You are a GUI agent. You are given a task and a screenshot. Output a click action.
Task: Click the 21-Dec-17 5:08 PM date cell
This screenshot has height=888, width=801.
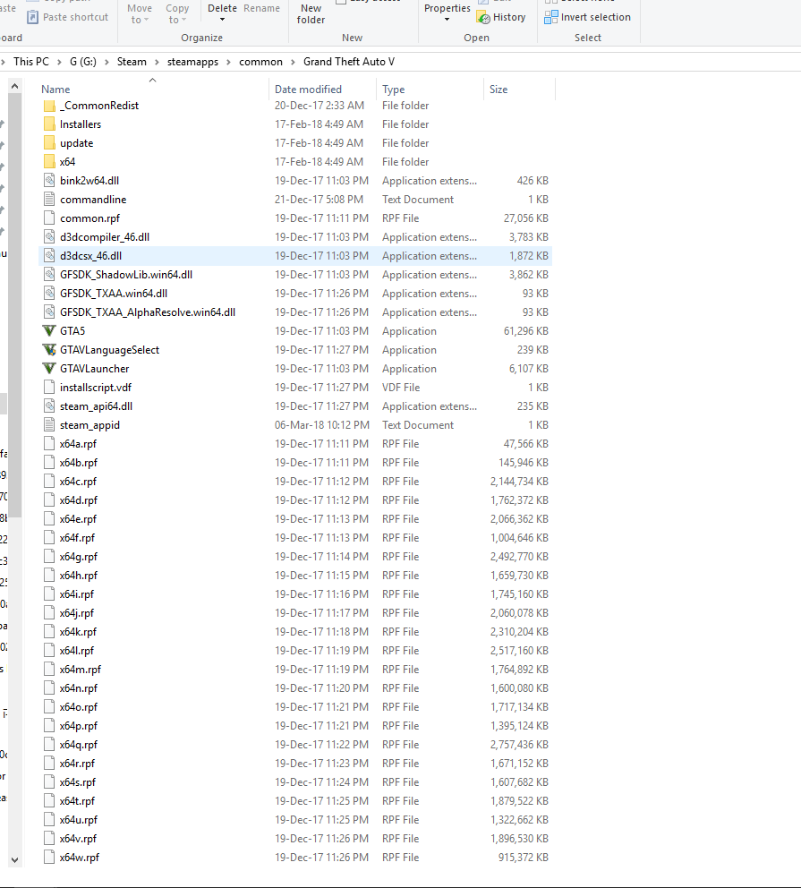(x=319, y=200)
